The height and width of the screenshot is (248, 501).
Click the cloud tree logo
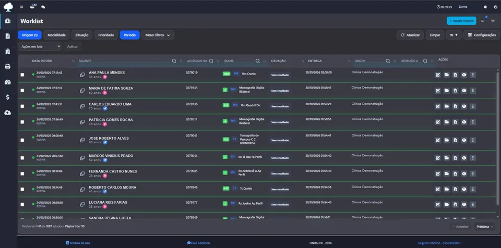click(x=8, y=7)
